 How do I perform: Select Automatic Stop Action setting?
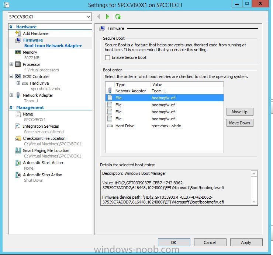point(43,175)
